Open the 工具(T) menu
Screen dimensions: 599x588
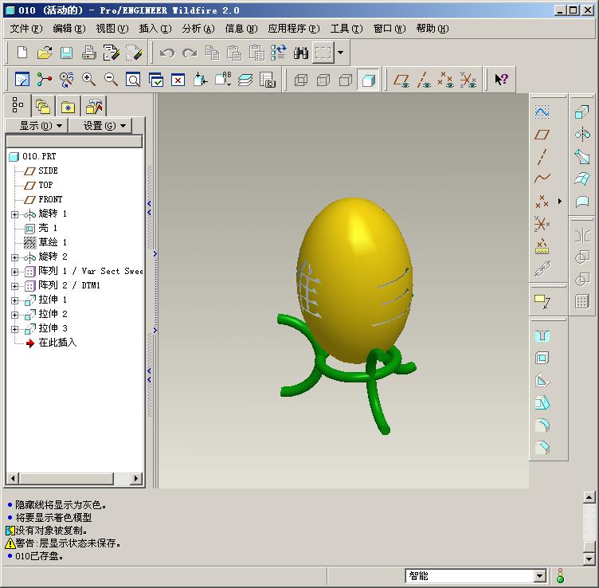tap(346, 29)
